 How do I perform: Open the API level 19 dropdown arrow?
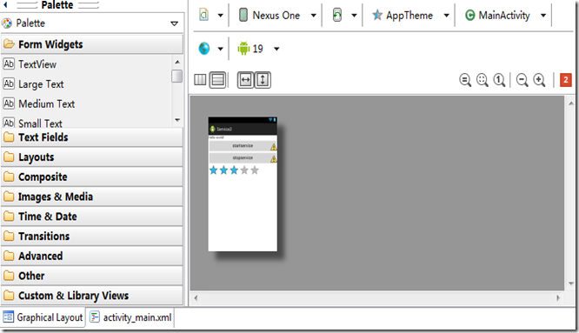276,49
